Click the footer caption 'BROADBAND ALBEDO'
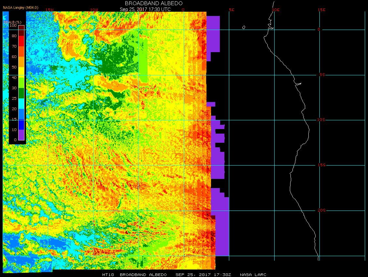The width and height of the screenshot is (368, 277). [143, 275]
